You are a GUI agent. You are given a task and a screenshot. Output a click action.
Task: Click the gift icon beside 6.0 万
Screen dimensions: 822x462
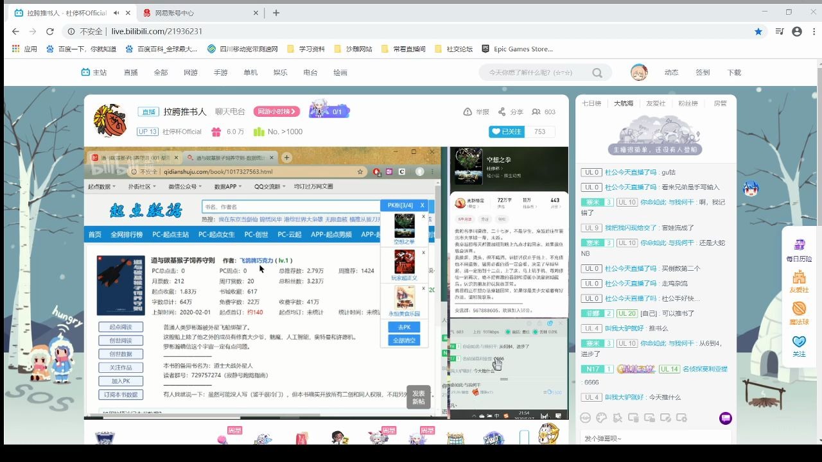pyautogui.click(x=216, y=132)
